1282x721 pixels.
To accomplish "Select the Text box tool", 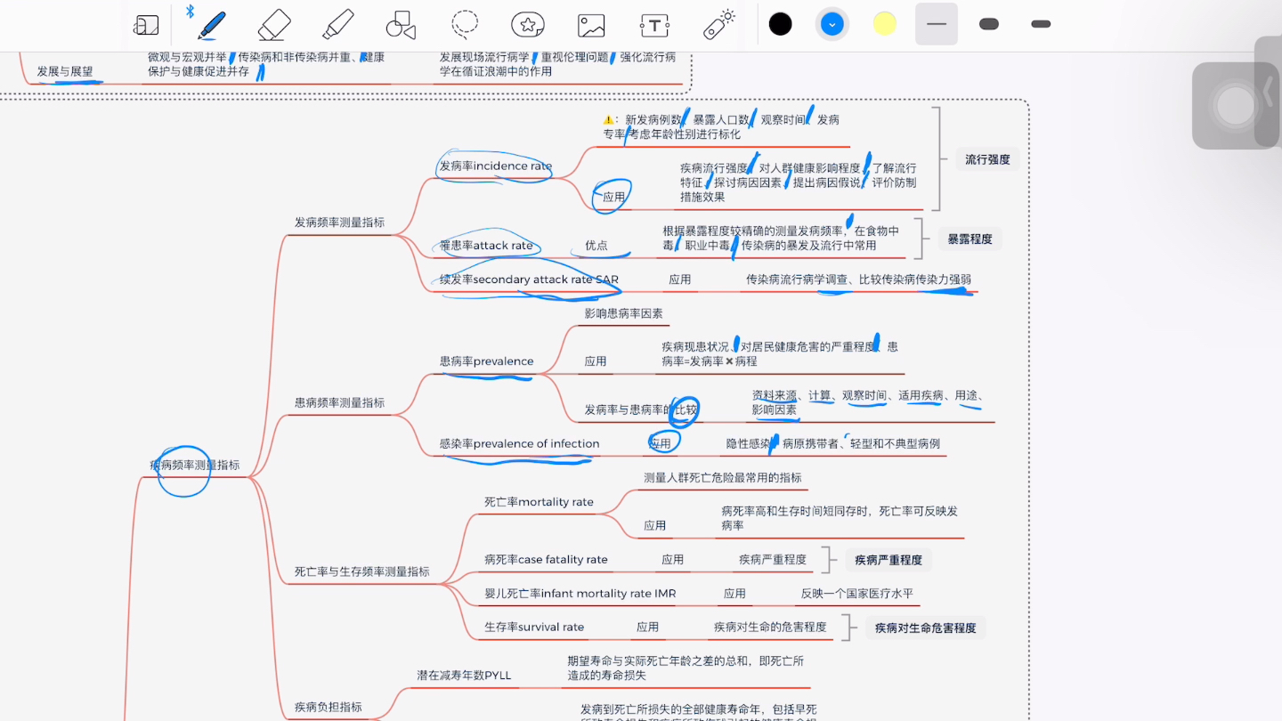I will click(654, 25).
